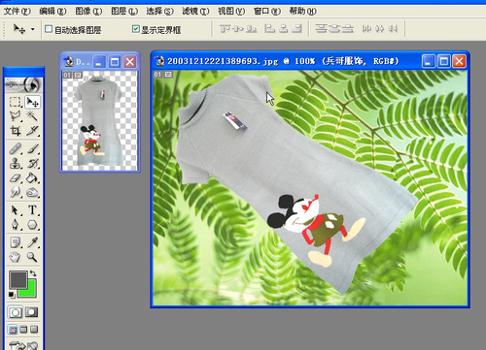
Task: Select the Polygonal Lasso tool
Action: pos(15,116)
